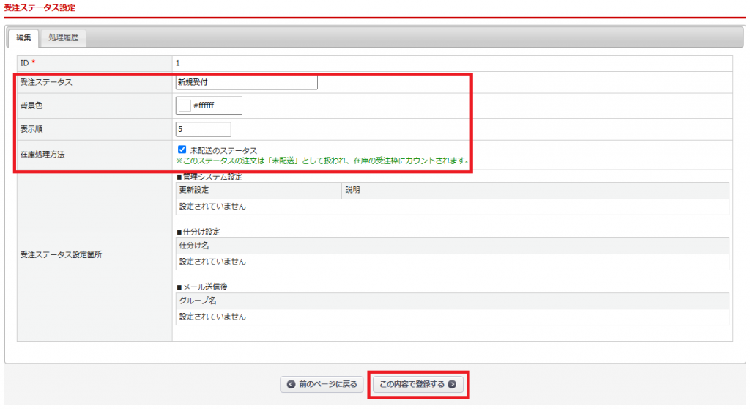Image resolution: width=750 pixels, height=409 pixels.
Task: Toggle the 未配送のステータス checkbox
Action: point(182,150)
